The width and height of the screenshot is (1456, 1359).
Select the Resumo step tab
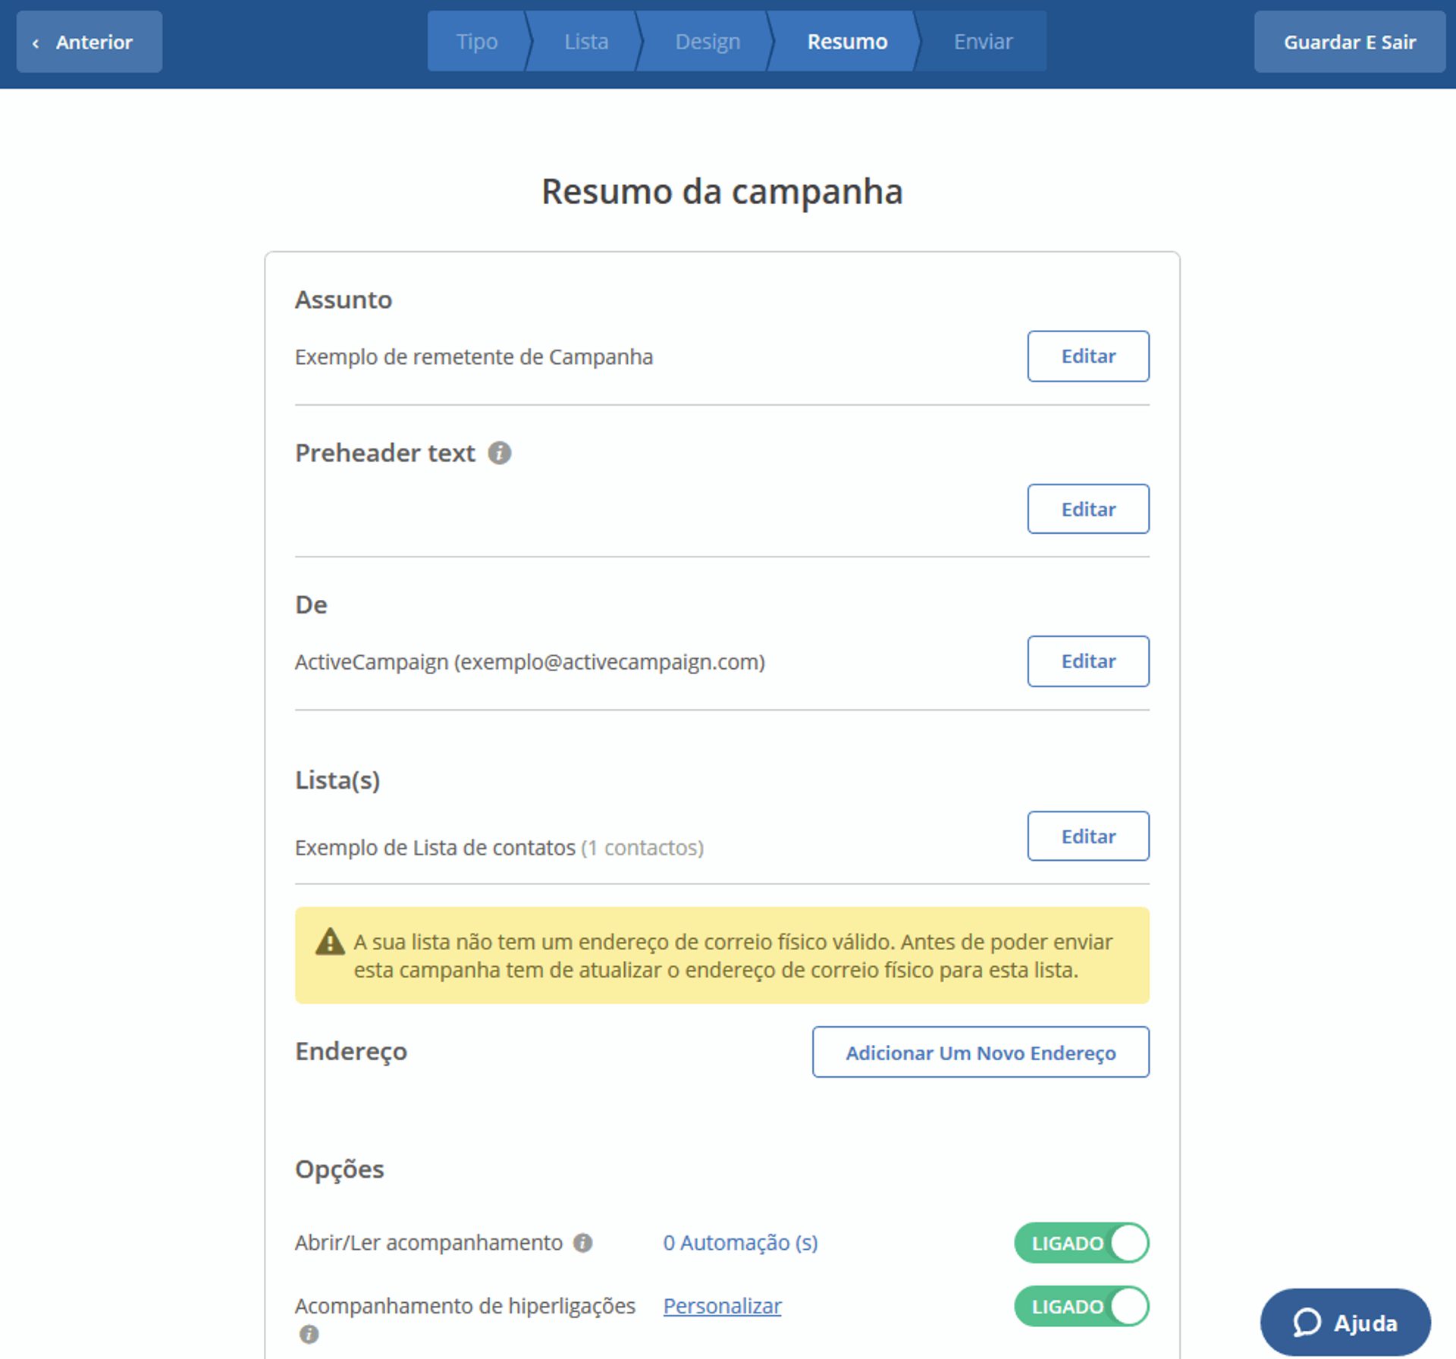(x=846, y=42)
